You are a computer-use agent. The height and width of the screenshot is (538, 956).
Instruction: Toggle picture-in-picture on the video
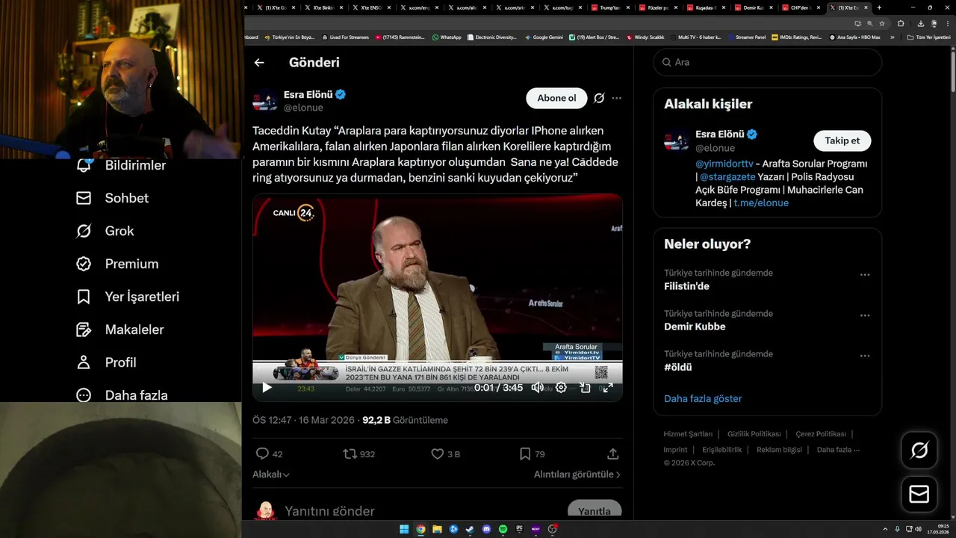(x=585, y=387)
